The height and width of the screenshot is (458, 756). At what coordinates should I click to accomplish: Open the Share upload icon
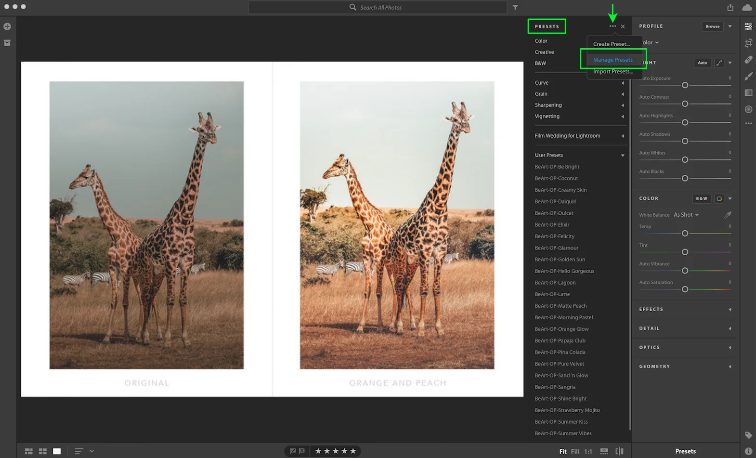(730, 7)
